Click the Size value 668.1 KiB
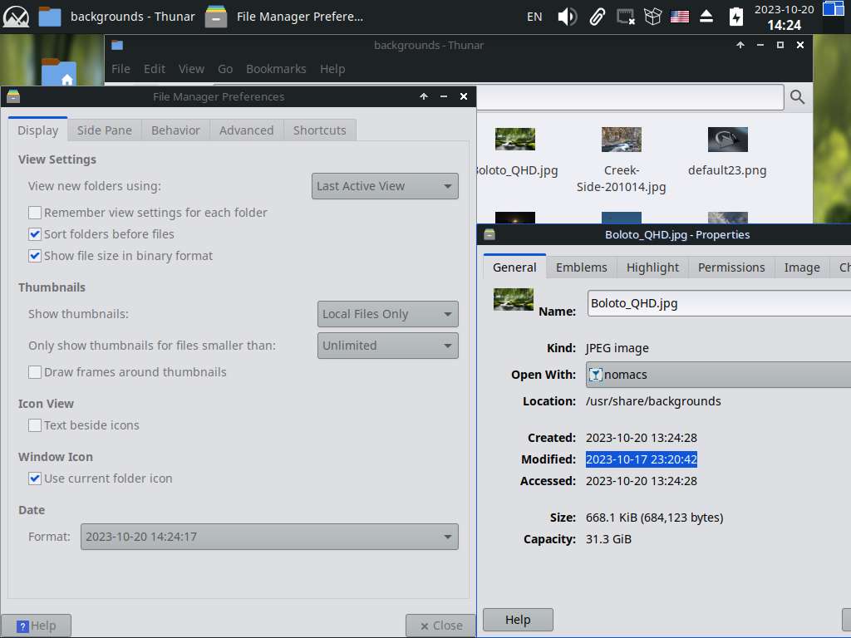 pos(654,518)
